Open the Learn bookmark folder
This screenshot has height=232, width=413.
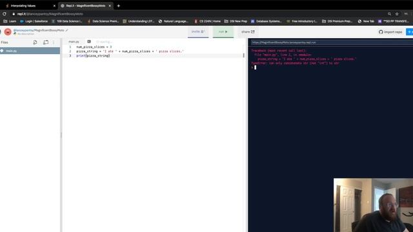(x=10, y=21)
